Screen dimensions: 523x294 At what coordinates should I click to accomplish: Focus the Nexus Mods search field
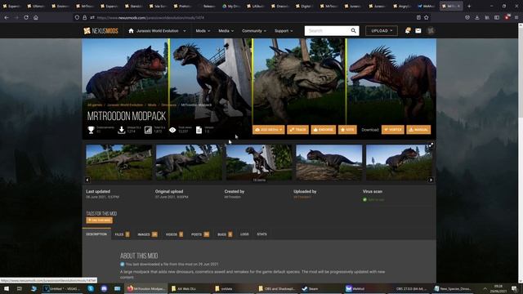(x=327, y=31)
